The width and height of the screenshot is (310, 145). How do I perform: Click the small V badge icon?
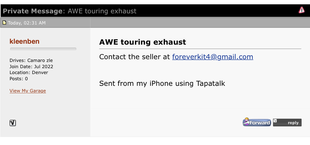(13, 123)
